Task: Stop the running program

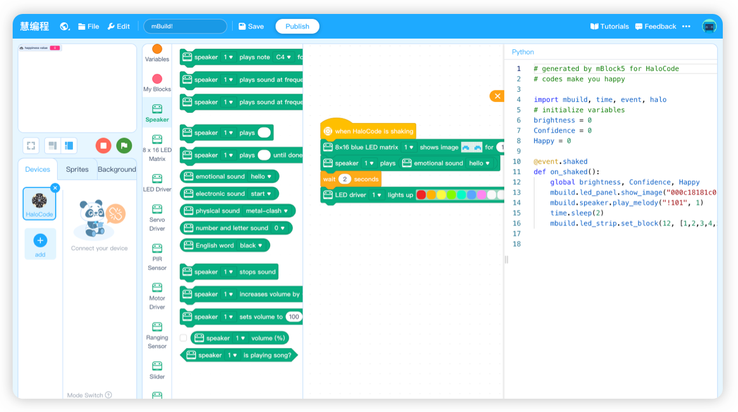Action: [x=103, y=146]
